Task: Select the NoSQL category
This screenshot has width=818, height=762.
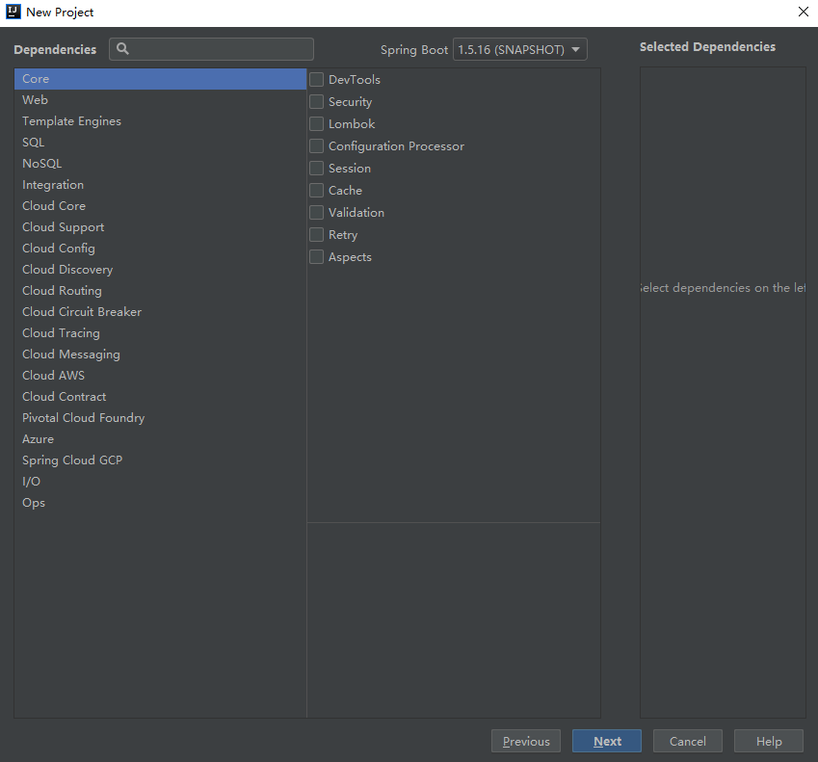Action: tap(160, 164)
